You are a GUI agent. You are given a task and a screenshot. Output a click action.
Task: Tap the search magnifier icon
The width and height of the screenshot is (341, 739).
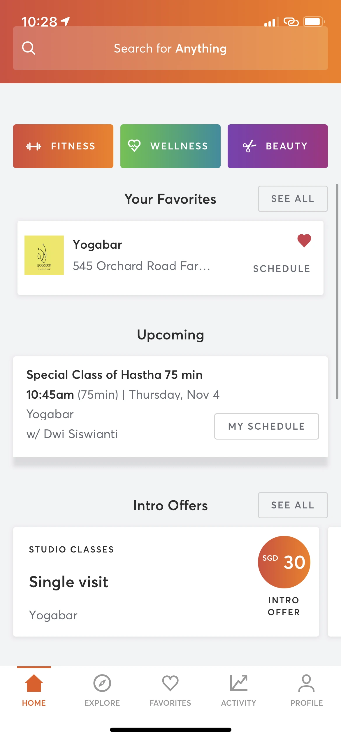(x=29, y=48)
